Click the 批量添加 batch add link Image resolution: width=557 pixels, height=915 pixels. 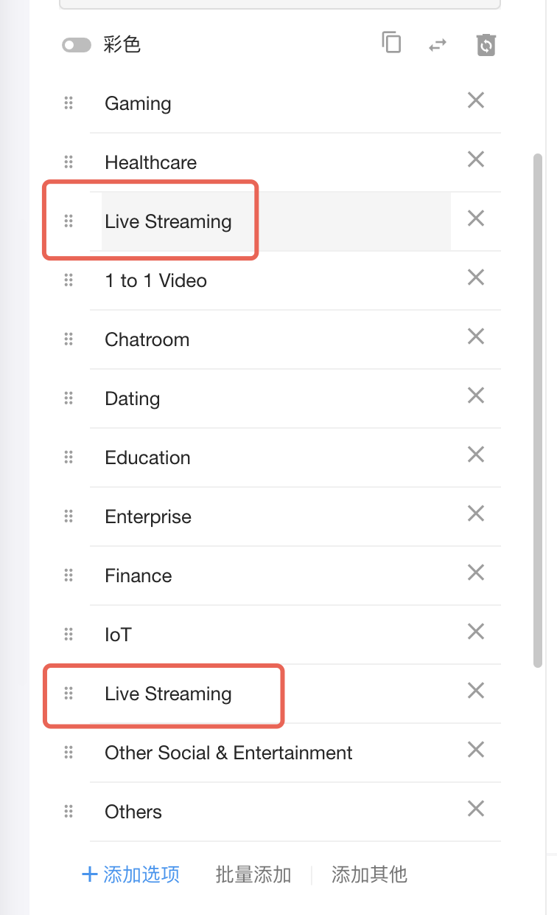click(253, 875)
